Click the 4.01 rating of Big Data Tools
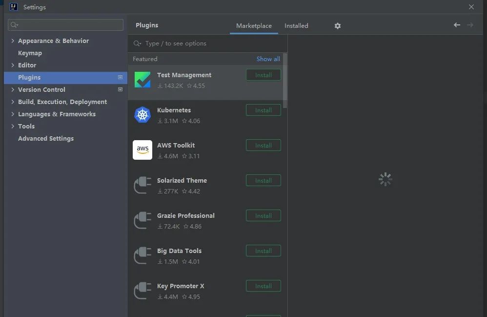487x317 pixels. point(191,262)
